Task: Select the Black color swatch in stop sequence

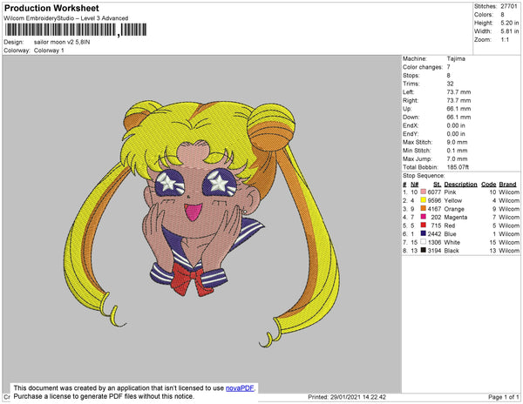Action: (x=424, y=250)
